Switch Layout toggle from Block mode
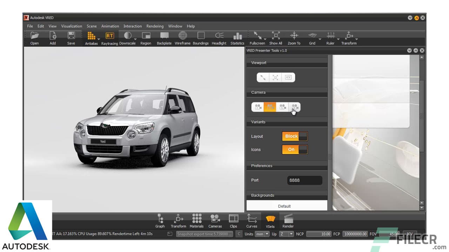The height and width of the screenshot is (252, 449). pyautogui.click(x=295, y=136)
